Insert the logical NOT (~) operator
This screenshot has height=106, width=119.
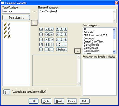(x=47, y=49)
